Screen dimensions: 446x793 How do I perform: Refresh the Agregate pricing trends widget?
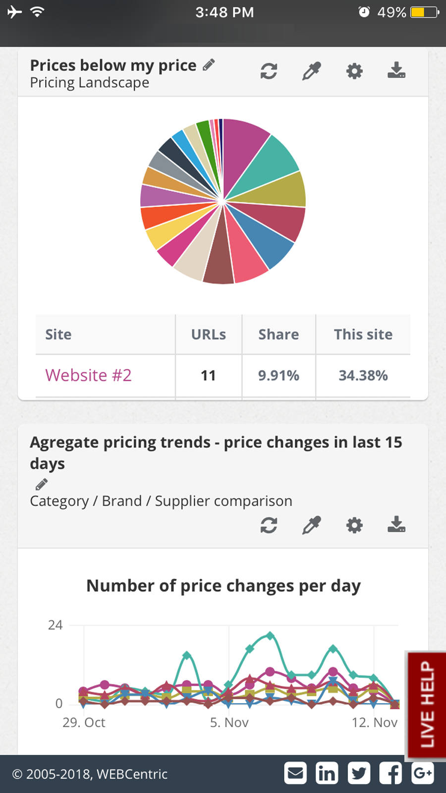(x=269, y=525)
